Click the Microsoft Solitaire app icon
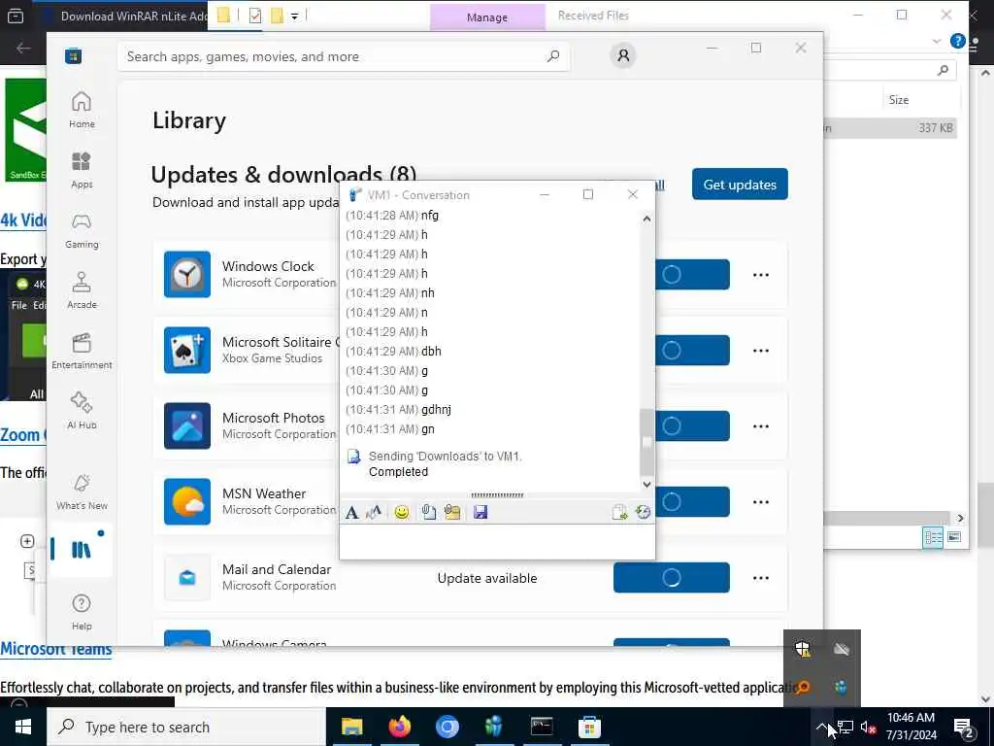 click(187, 350)
